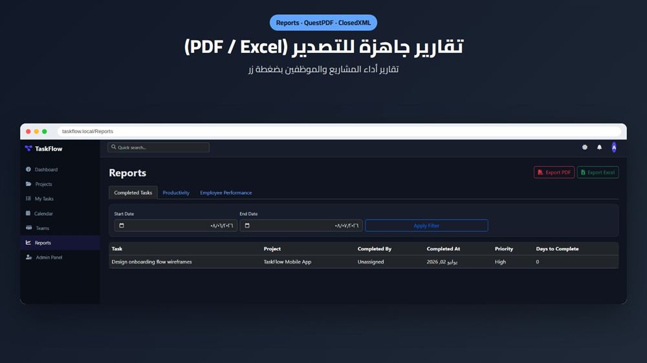
Task: Select the Completed Tasks tab
Action: pos(133,192)
